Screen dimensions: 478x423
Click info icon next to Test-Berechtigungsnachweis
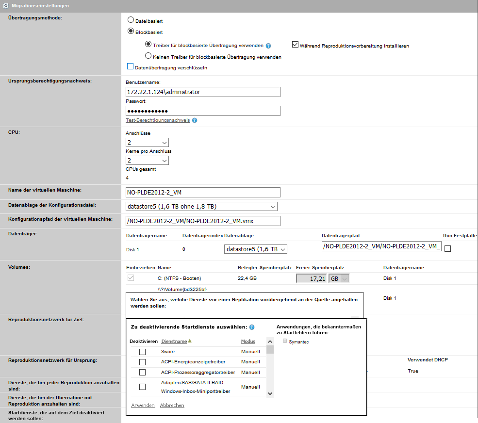coord(195,120)
